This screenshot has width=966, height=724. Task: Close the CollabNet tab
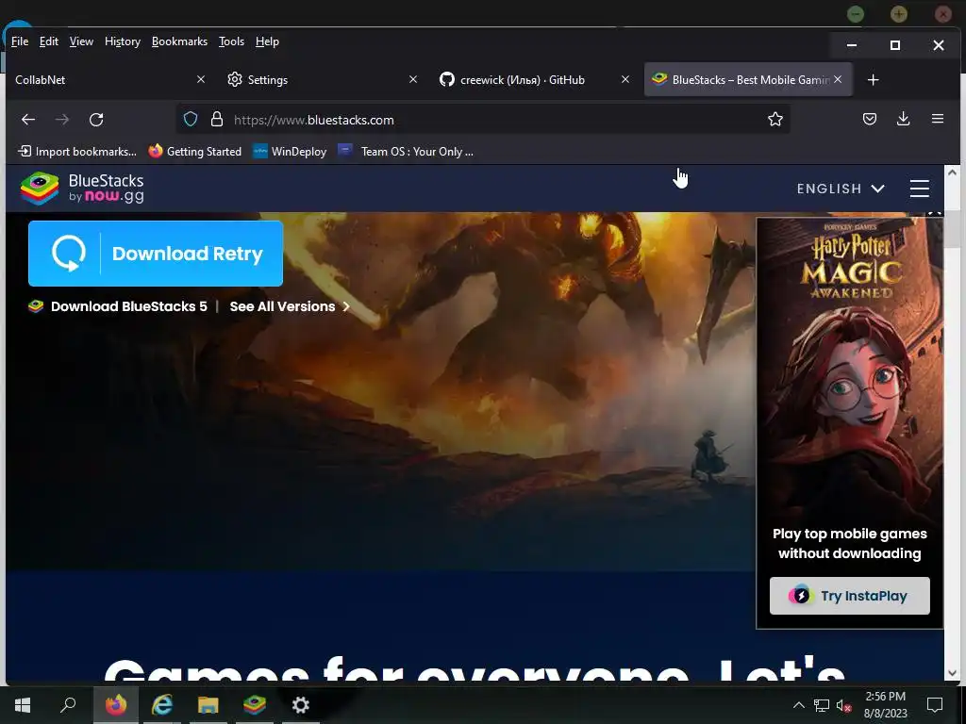(201, 79)
